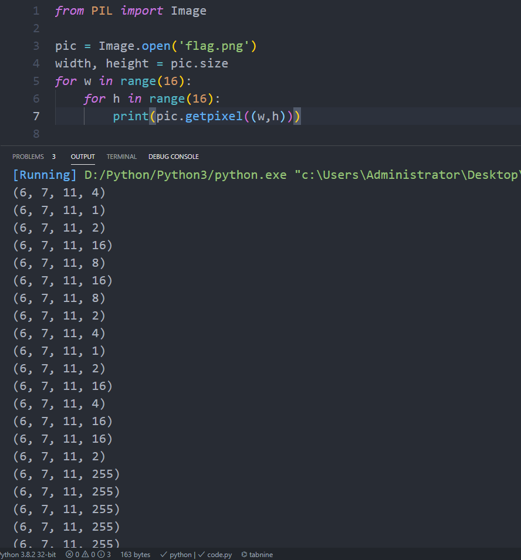Click the Administrator\Desktop path segment in output

[x=442, y=175]
